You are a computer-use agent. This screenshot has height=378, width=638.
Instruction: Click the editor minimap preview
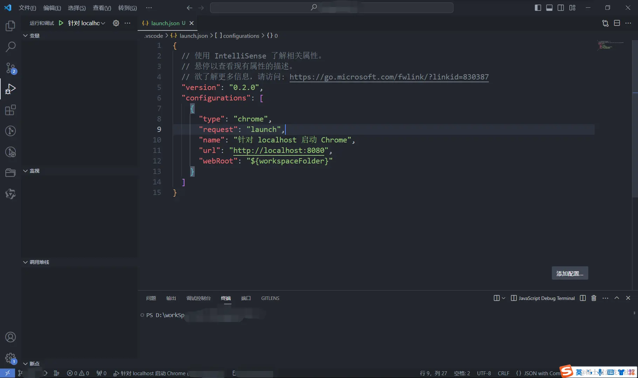point(610,45)
